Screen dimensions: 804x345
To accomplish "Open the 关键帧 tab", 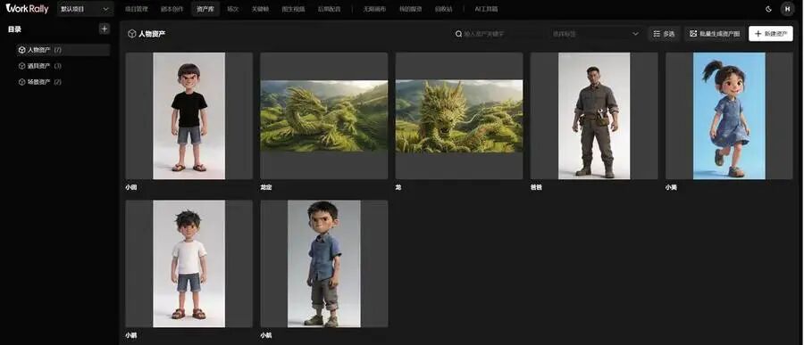I will coord(260,9).
